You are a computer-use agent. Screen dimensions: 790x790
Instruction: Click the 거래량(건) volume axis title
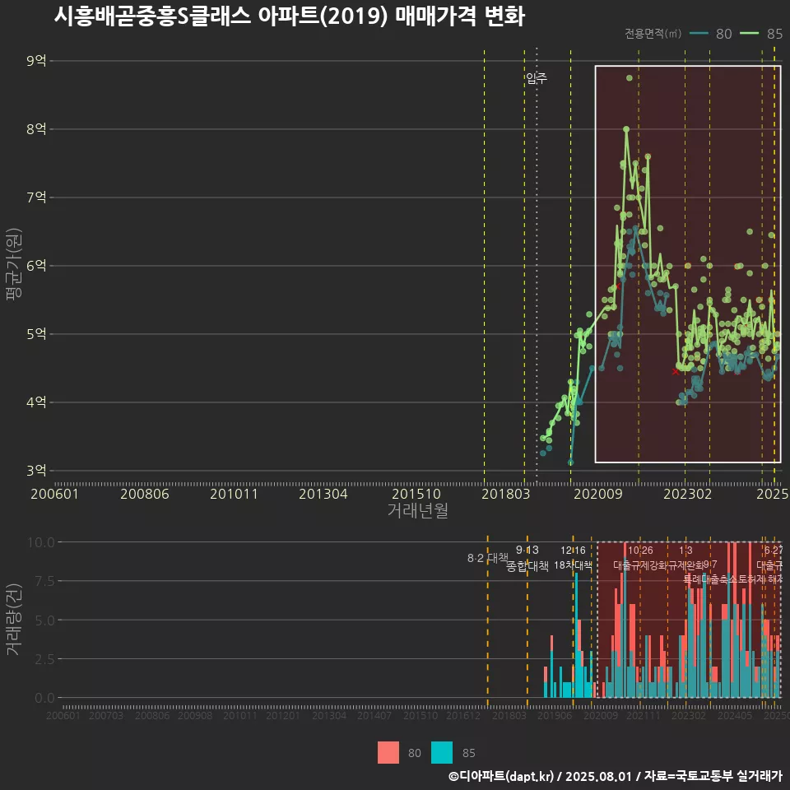tap(13, 620)
